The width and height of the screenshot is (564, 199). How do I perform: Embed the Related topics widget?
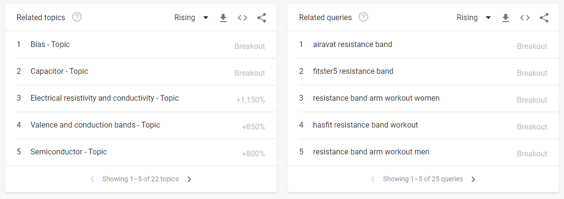pos(242,18)
